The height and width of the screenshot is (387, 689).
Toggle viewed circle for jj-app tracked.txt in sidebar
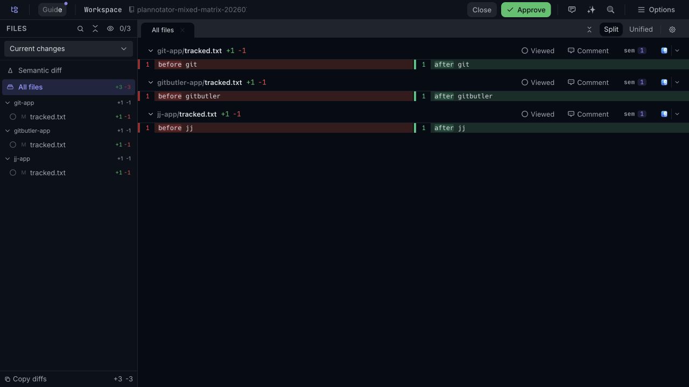coord(13,173)
